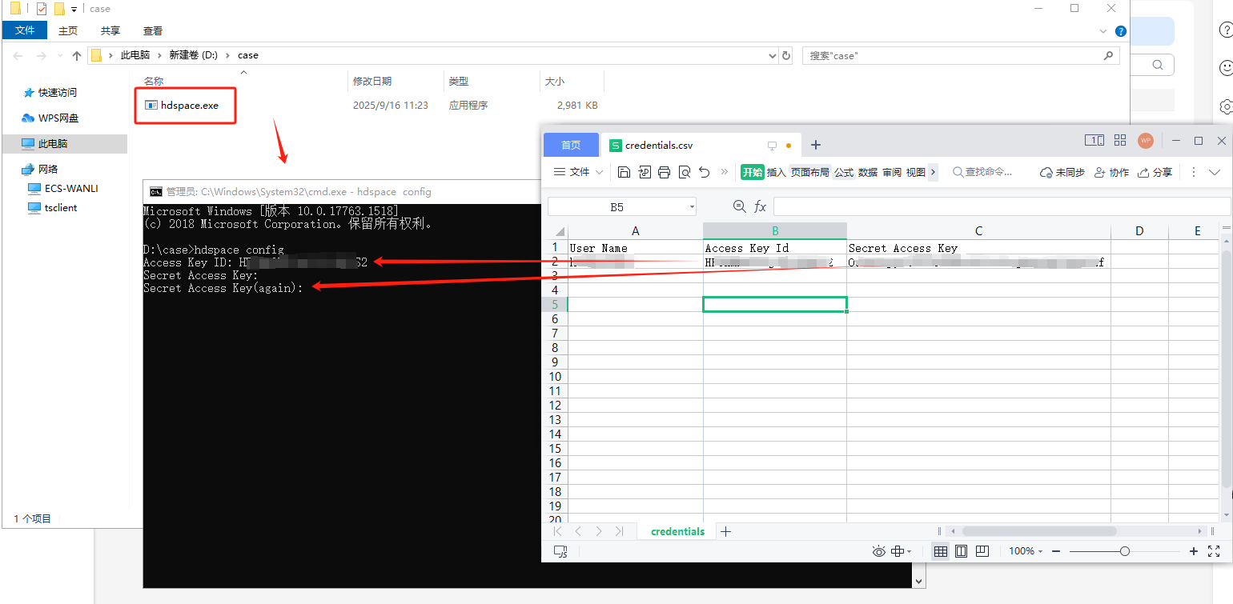Image resolution: width=1233 pixels, height=604 pixels.
Task: Switch to the 主页 tab in Explorer
Action: click(68, 31)
